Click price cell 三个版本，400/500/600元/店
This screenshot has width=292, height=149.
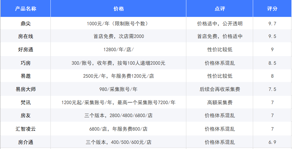(118, 142)
